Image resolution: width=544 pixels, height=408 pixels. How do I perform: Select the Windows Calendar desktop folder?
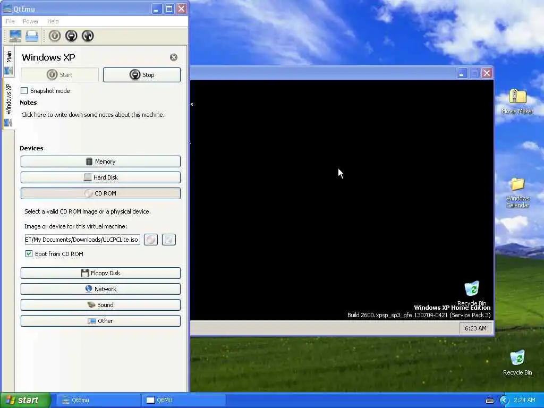(517, 193)
